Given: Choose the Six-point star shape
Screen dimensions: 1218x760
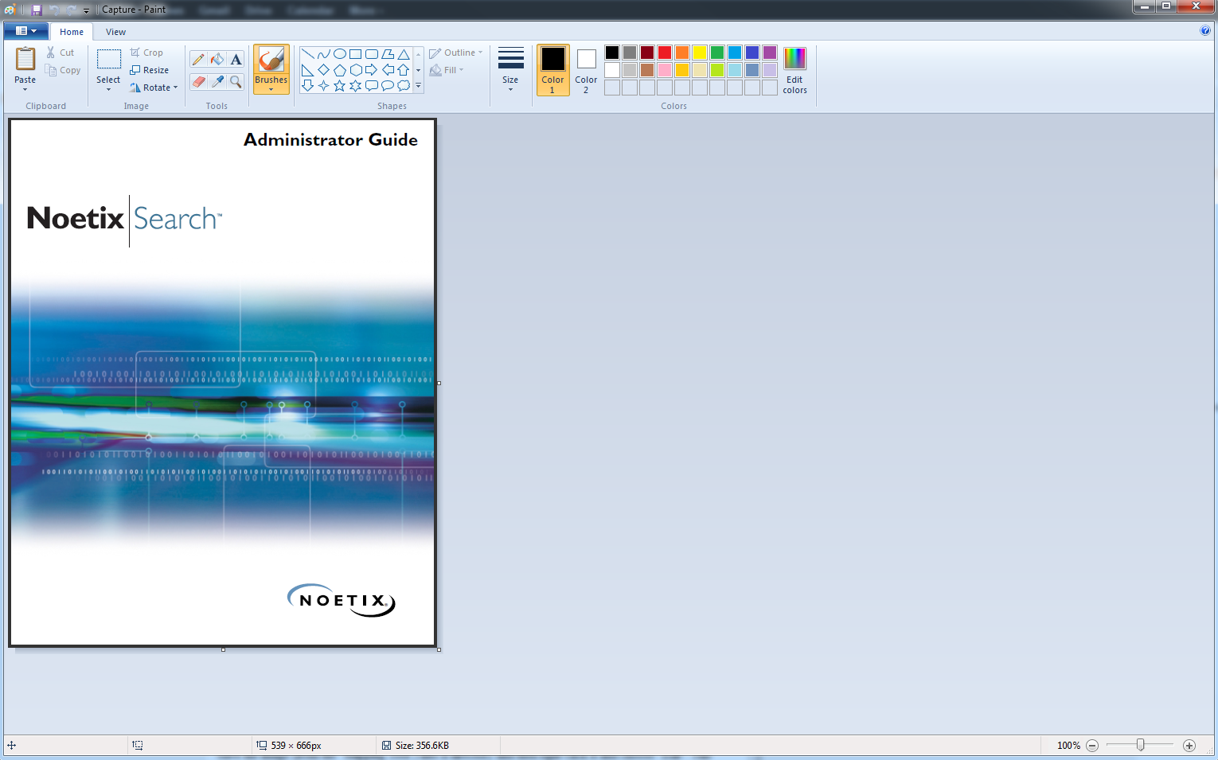Looking at the screenshot, I should tap(356, 85).
